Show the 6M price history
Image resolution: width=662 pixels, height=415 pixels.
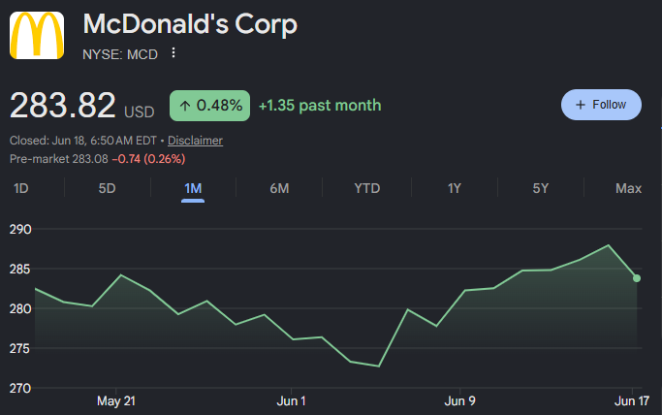point(279,188)
